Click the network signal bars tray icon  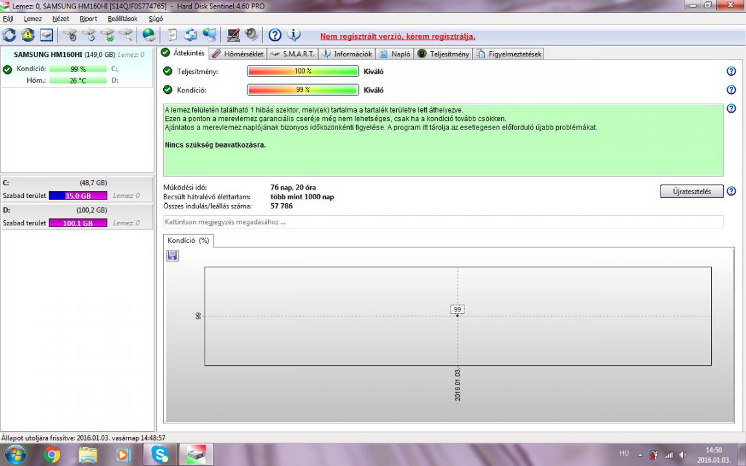click(x=669, y=455)
